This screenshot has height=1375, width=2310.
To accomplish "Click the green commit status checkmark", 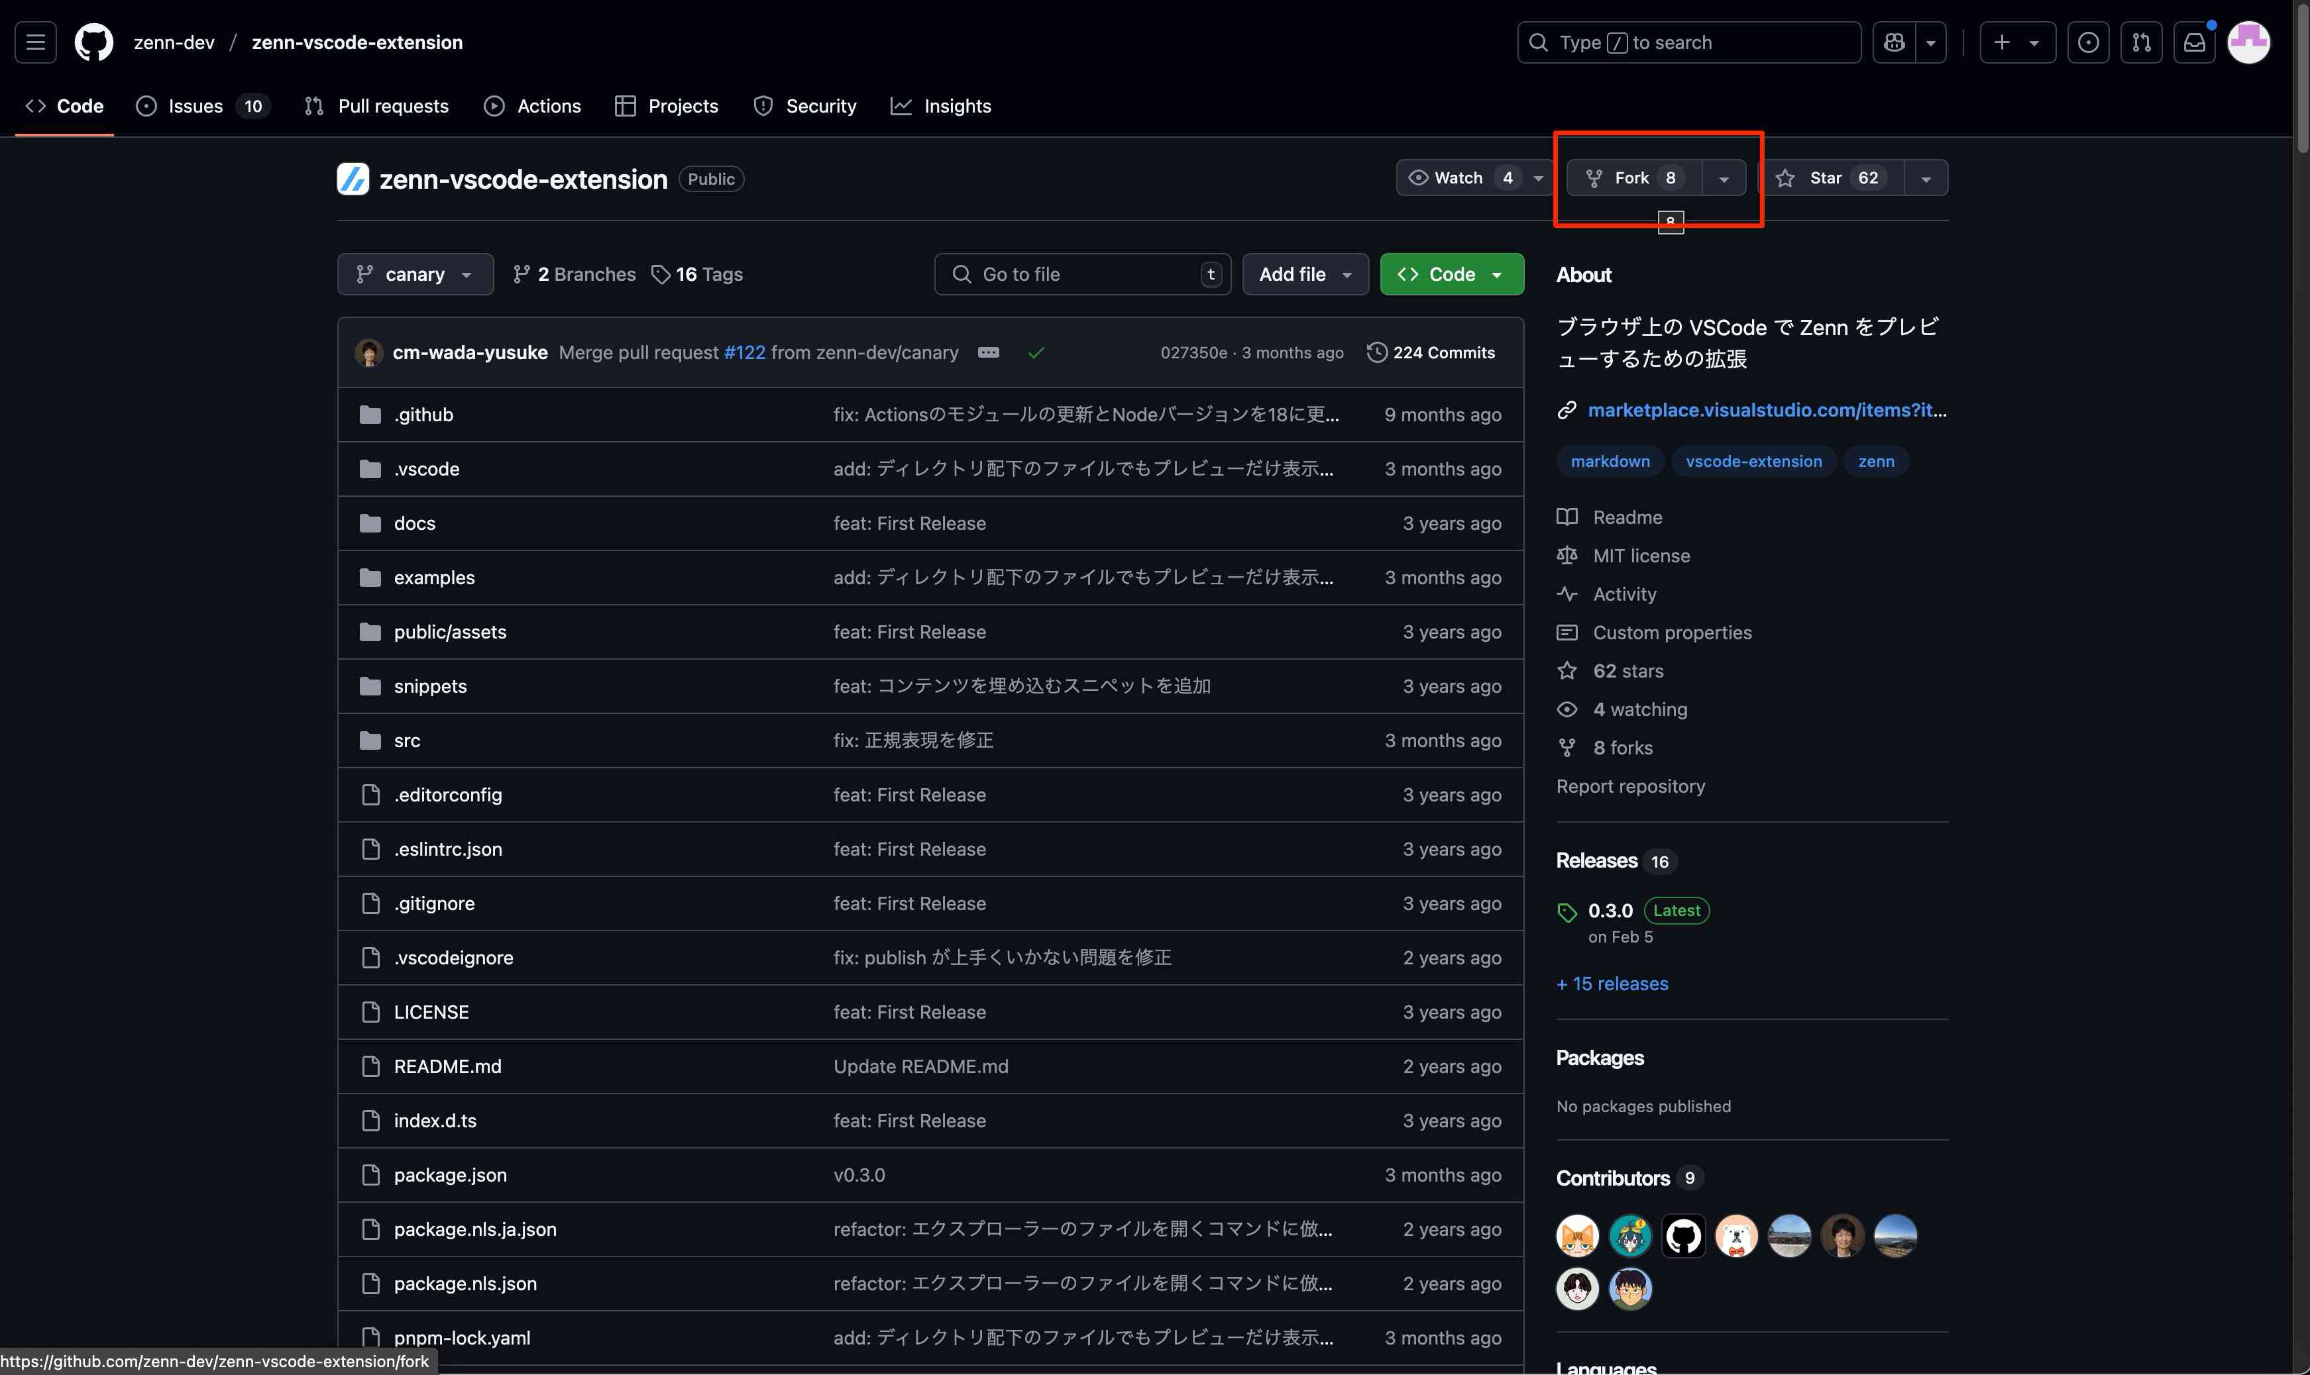I will pos(1036,352).
